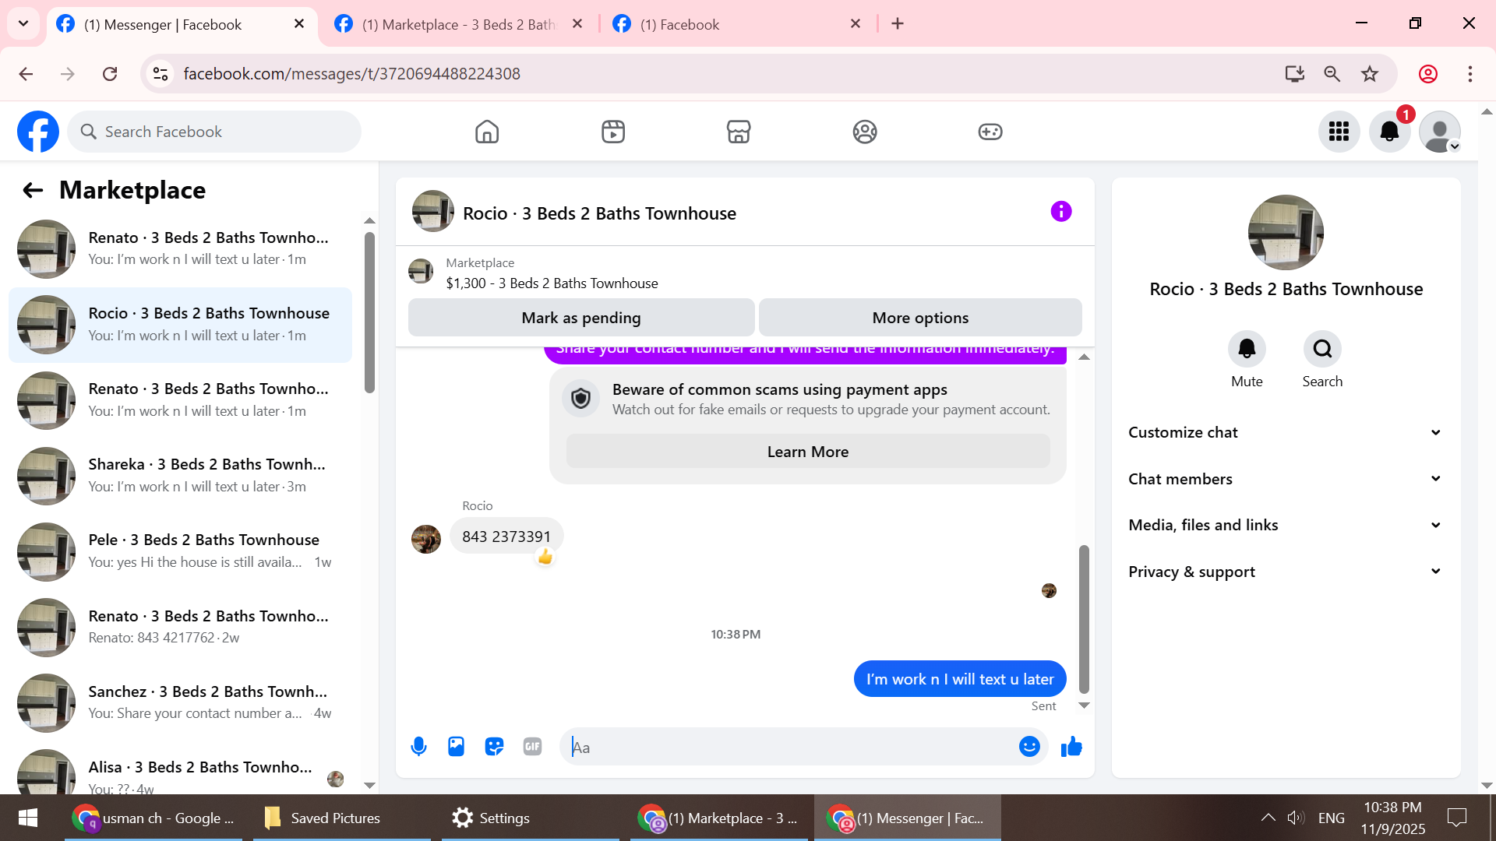Open a new browser tab

(898, 23)
